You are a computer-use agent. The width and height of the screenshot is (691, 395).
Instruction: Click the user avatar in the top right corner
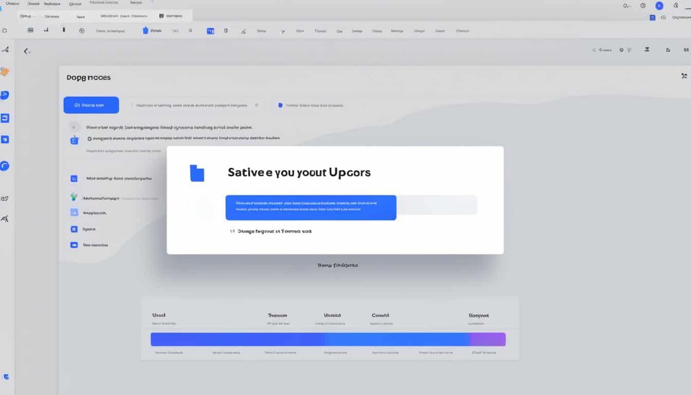click(659, 6)
